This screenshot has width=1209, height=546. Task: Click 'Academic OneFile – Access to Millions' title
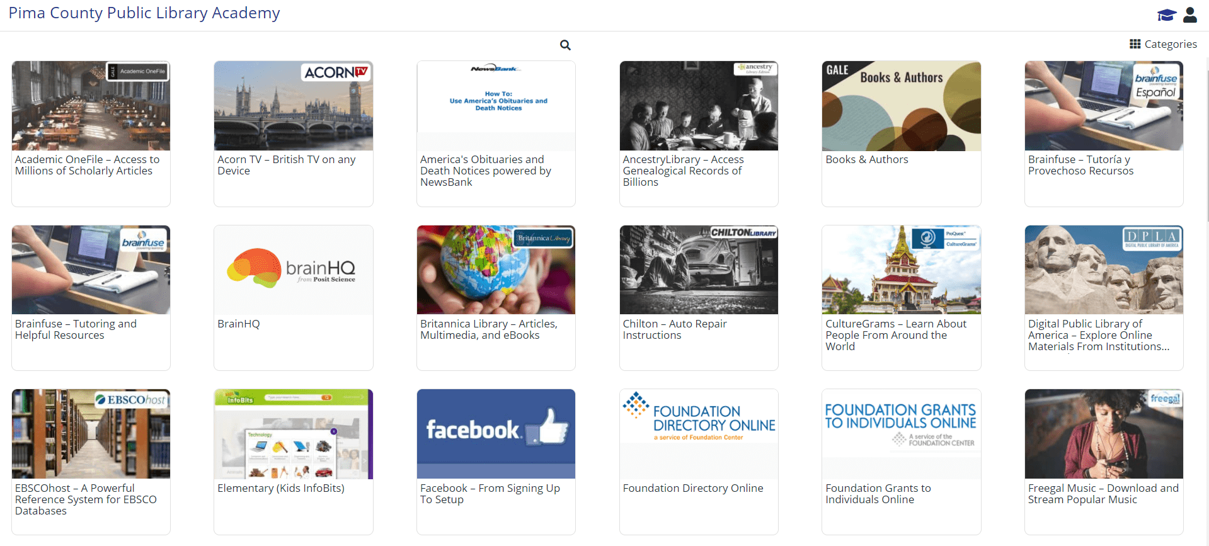click(x=88, y=165)
